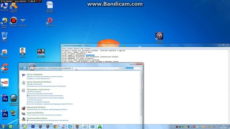Open the Windows Start orb
Viewport: 230px width, 129px height.
(3, 126)
